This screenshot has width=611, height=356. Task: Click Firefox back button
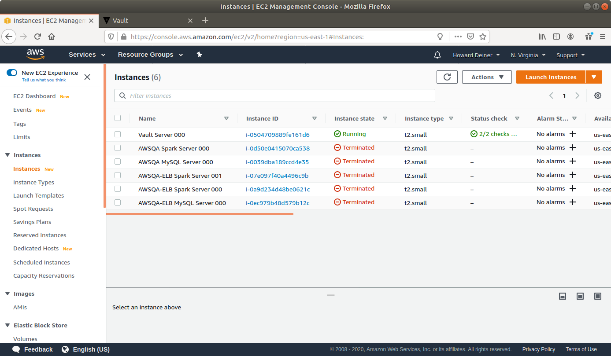pos(9,37)
